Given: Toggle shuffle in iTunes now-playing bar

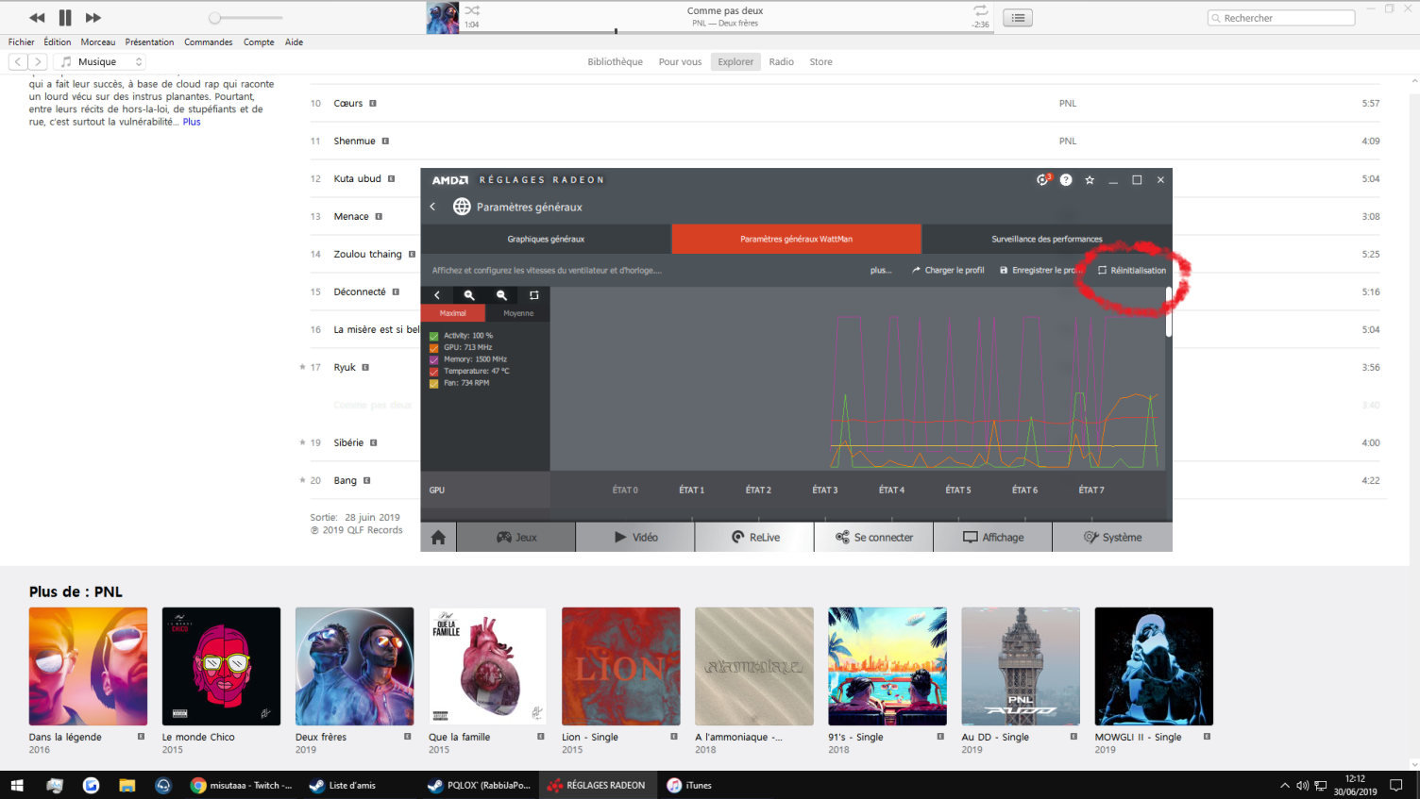Looking at the screenshot, I should pos(472,11).
